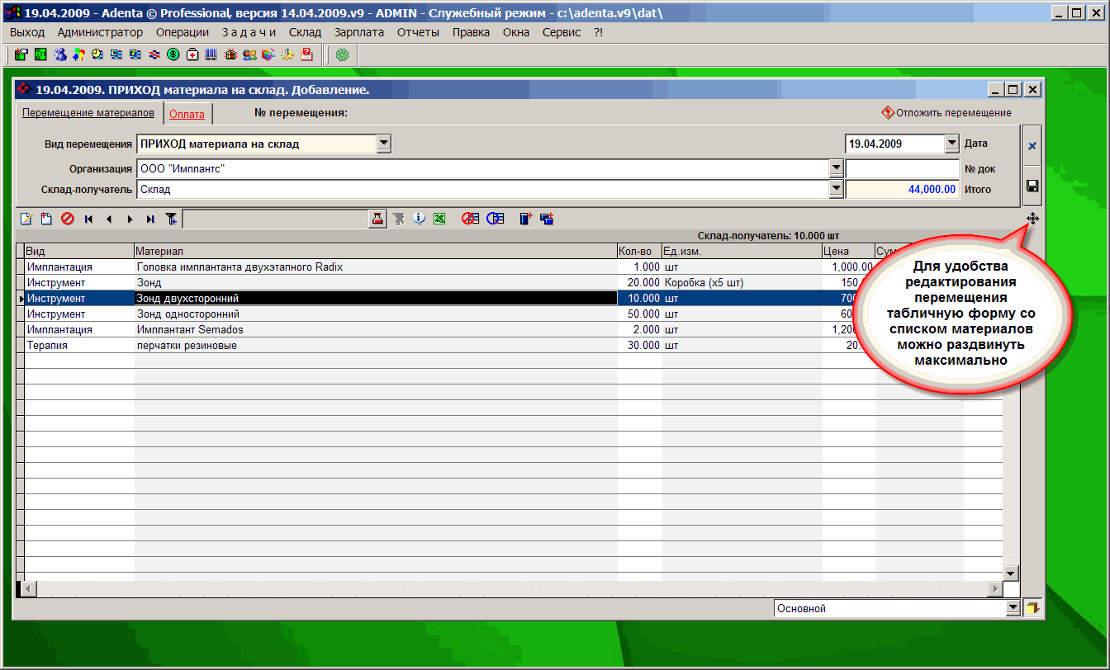This screenshot has width=1110, height=670.
Task: Open the first-aid kit toolbar icon
Action: 192,55
